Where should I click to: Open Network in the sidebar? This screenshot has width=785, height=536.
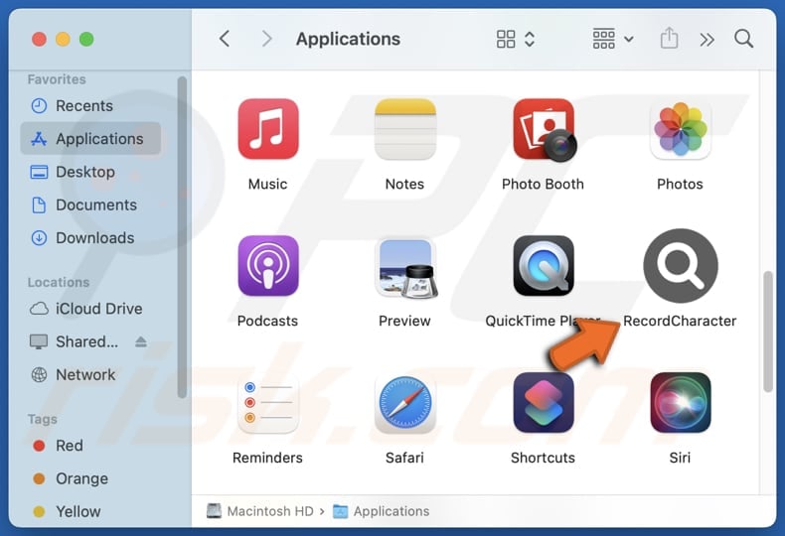click(90, 374)
